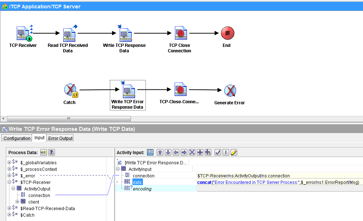This screenshot has width=363, height=221.
Task: Click the client label under ActivityOutput
Action: point(34,202)
